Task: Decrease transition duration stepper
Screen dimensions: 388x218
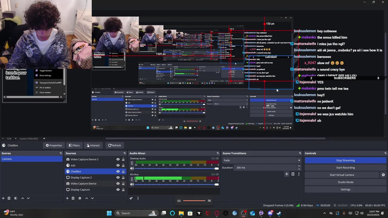Action: click(x=299, y=169)
